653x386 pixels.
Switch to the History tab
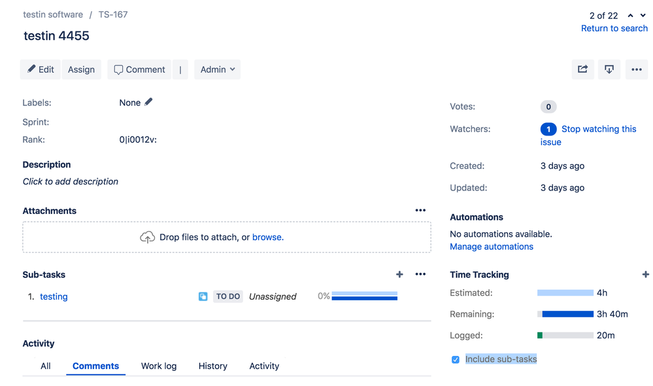coord(212,366)
